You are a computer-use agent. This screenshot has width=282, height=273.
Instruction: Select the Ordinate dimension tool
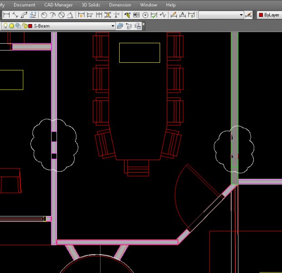(33, 15)
